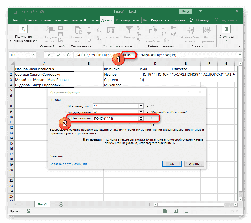Open the Формулы ribbon tab
This screenshot has height=223, width=251.
pyautogui.click(x=91, y=20)
